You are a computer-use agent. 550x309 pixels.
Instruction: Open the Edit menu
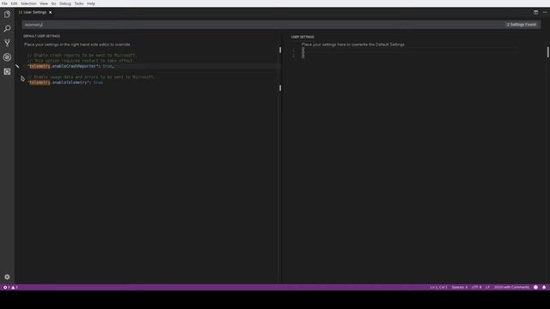coord(14,3)
